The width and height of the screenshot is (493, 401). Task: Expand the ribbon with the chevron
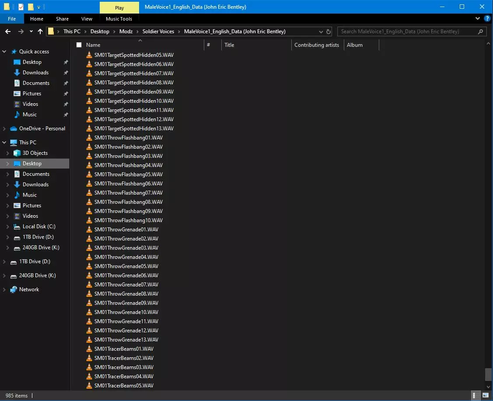coord(478,18)
